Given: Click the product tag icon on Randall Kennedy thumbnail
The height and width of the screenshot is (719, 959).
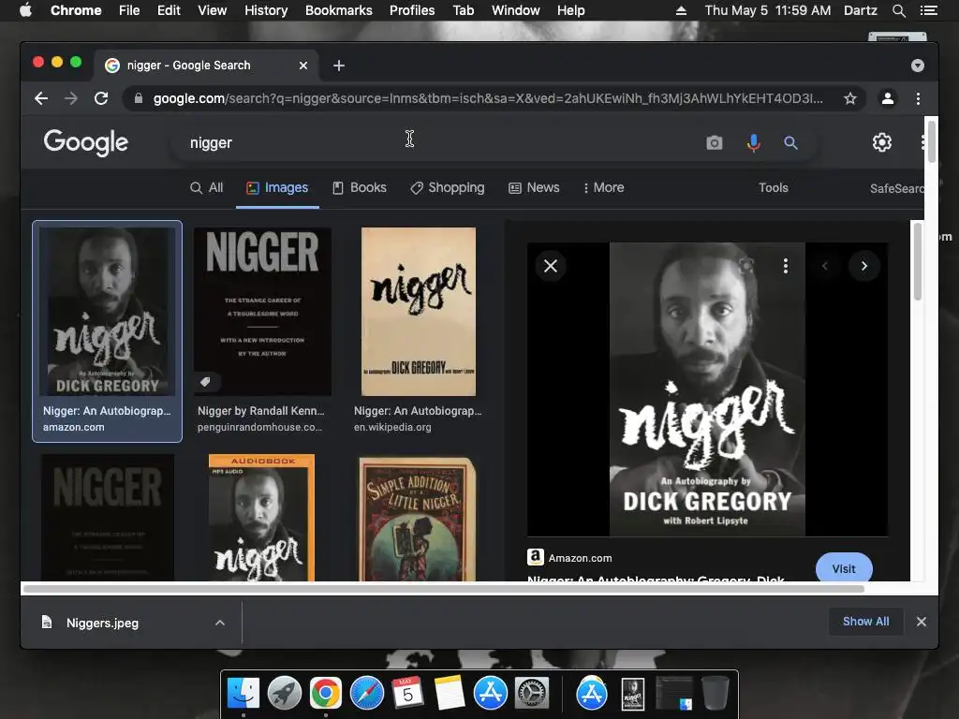Looking at the screenshot, I should 205,382.
